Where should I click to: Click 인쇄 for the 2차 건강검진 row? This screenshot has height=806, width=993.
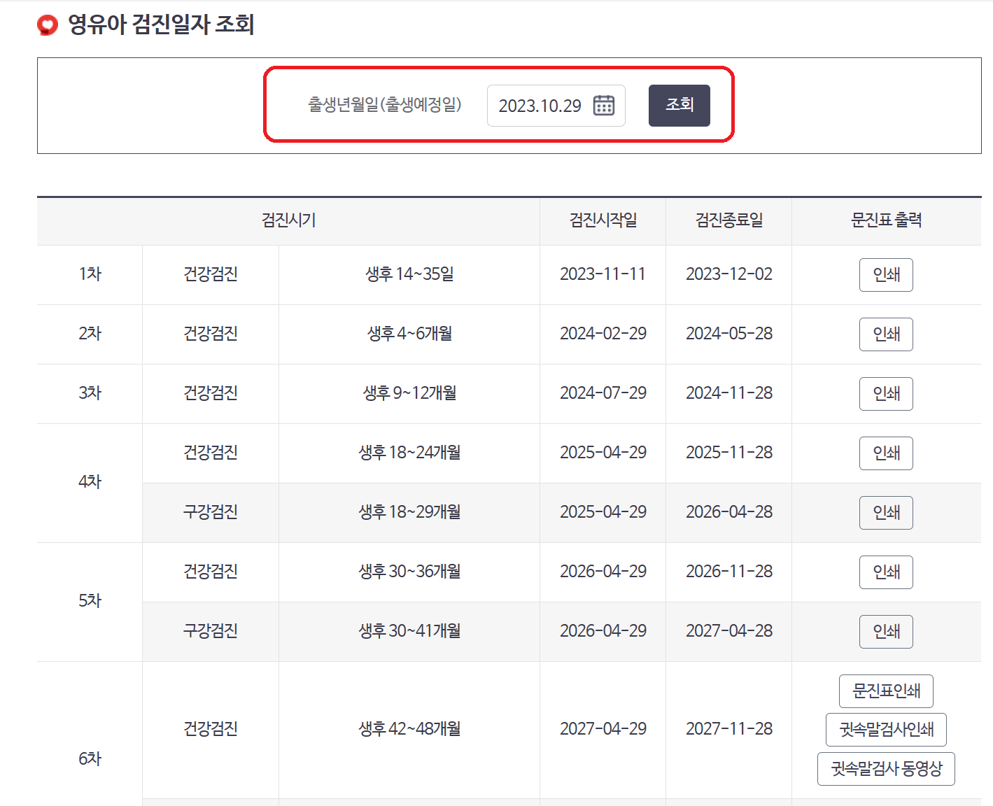[885, 334]
